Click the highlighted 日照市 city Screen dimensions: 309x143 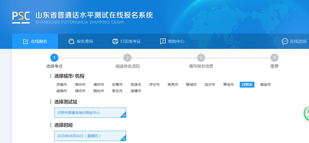[x=247, y=85]
